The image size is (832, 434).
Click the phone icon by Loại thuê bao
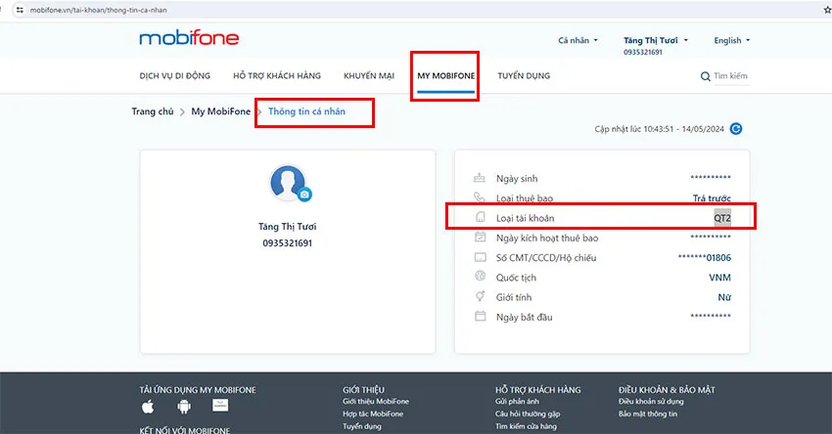[480, 197]
